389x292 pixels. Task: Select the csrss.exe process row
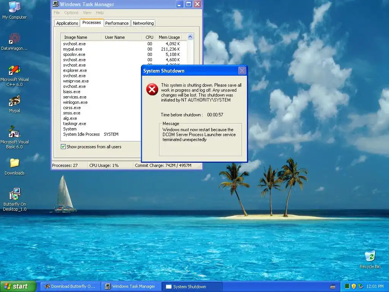[101, 108]
